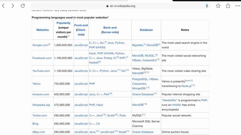Image resolution: width=241 pixels, height=135 pixels.
Task: Open the Facebook.com link
Action: click(x=42, y=58)
